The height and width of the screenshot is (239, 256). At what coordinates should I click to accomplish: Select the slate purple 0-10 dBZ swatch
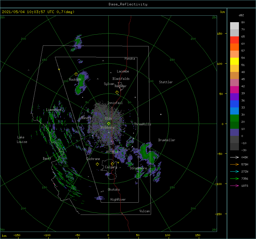234,132
